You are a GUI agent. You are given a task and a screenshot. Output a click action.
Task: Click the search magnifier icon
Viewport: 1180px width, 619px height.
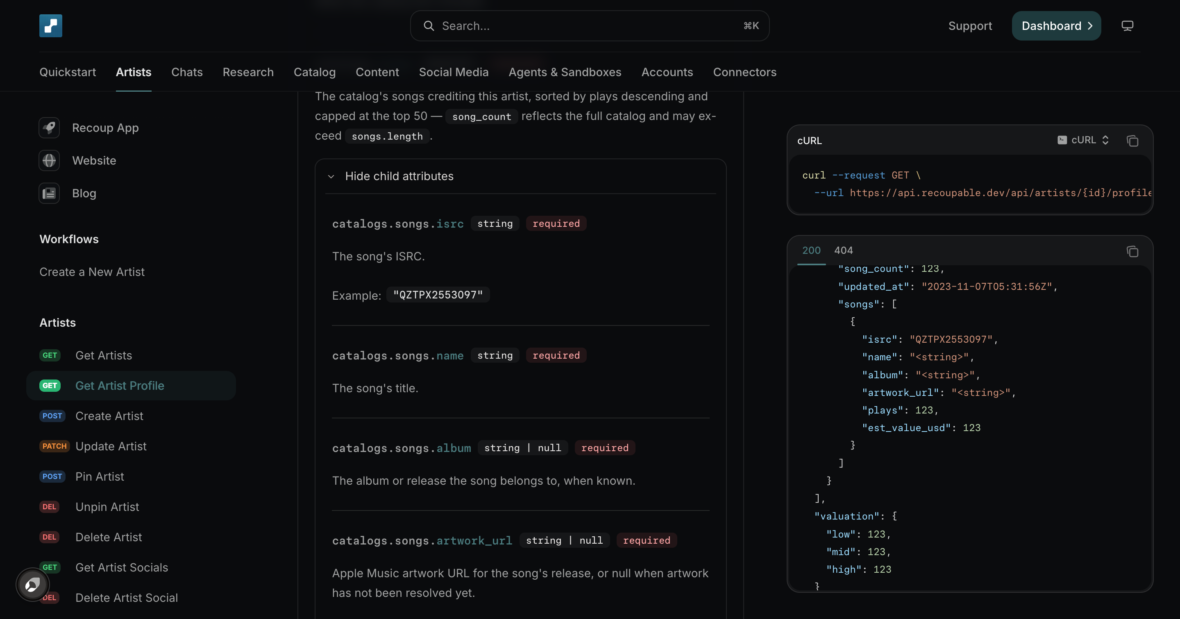(x=429, y=26)
